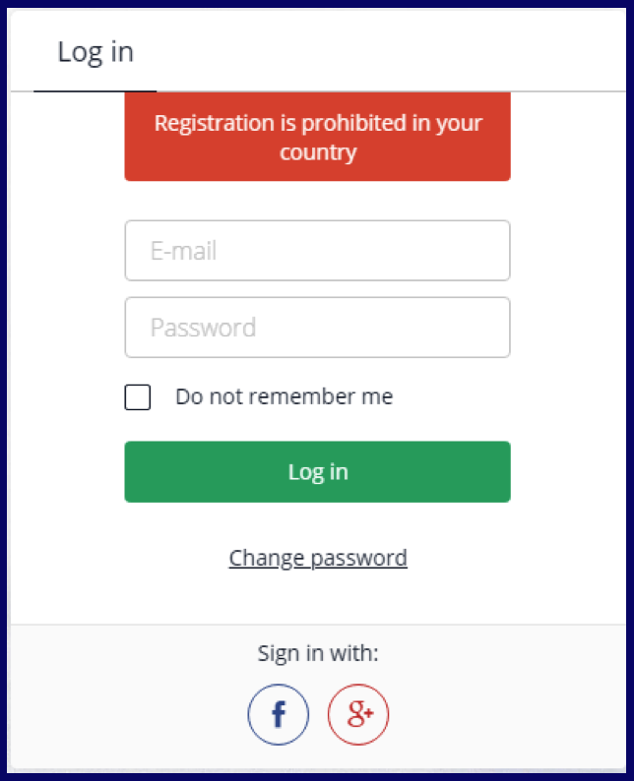The height and width of the screenshot is (781, 634).
Task: Sign in with the Google+ icon
Action: pyautogui.click(x=358, y=714)
